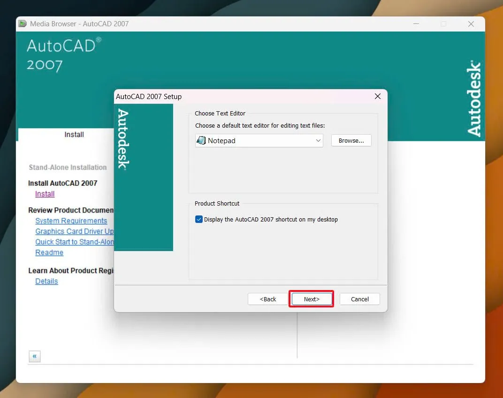This screenshot has width=503, height=398.
Task: Click the Media Browser title bar icon
Action: [23, 24]
